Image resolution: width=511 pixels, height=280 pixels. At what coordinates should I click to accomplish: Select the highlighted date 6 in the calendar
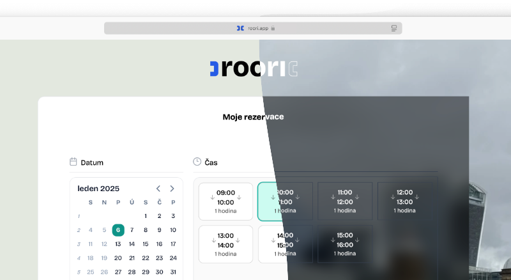(118, 230)
